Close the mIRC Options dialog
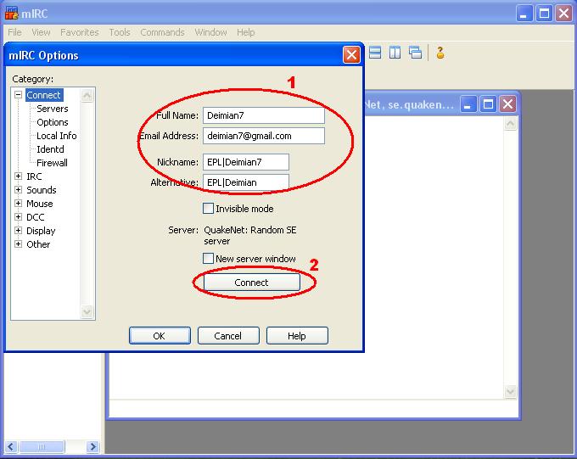Viewport: 577px width, 459px height. point(351,55)
